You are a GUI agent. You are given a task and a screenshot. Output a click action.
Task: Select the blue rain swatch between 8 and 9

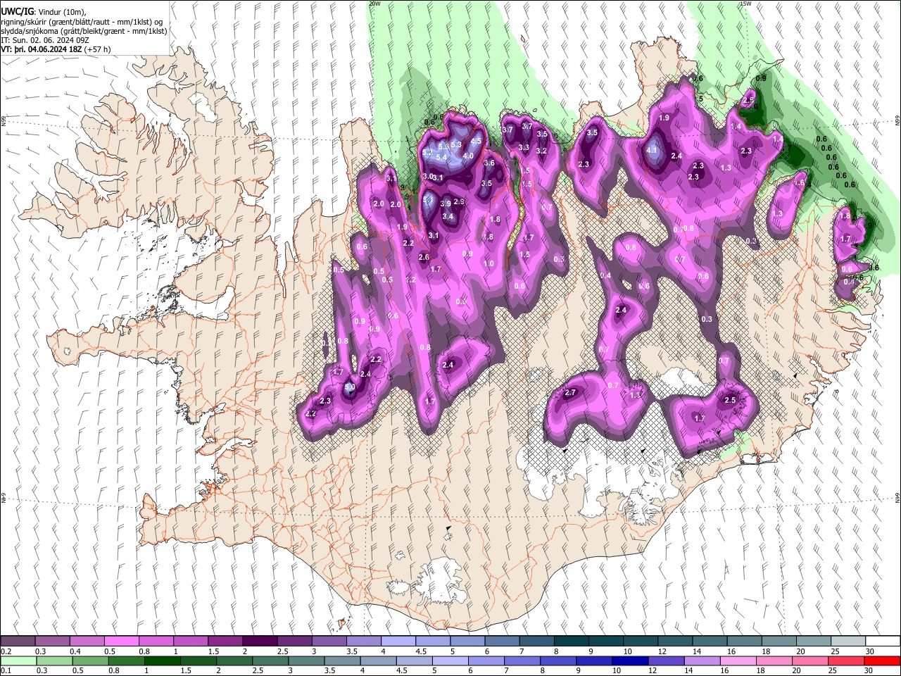558,661
